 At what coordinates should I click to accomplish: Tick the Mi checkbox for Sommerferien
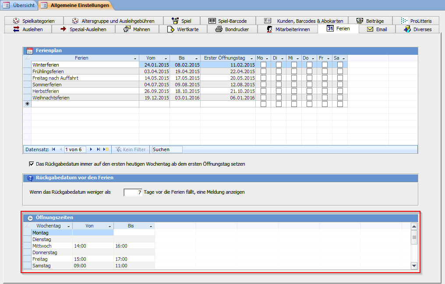(x=294, y=84)
